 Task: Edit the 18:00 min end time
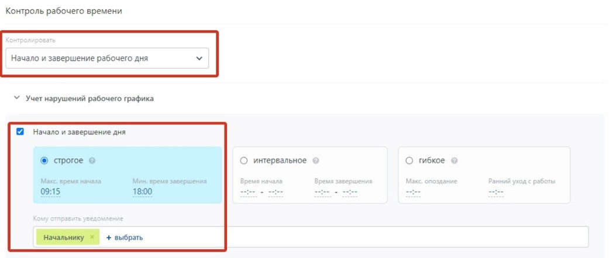coord(142,191)
